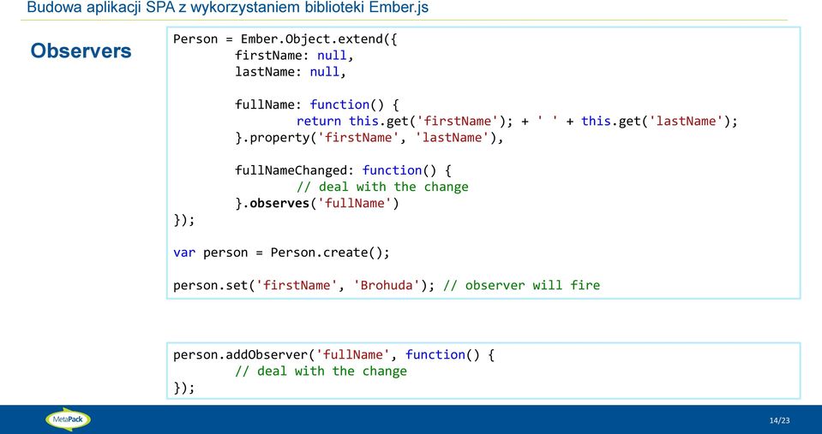822x434 pixels.
Task: Select the 'Observers' heading
Action: tap(81, 51)
